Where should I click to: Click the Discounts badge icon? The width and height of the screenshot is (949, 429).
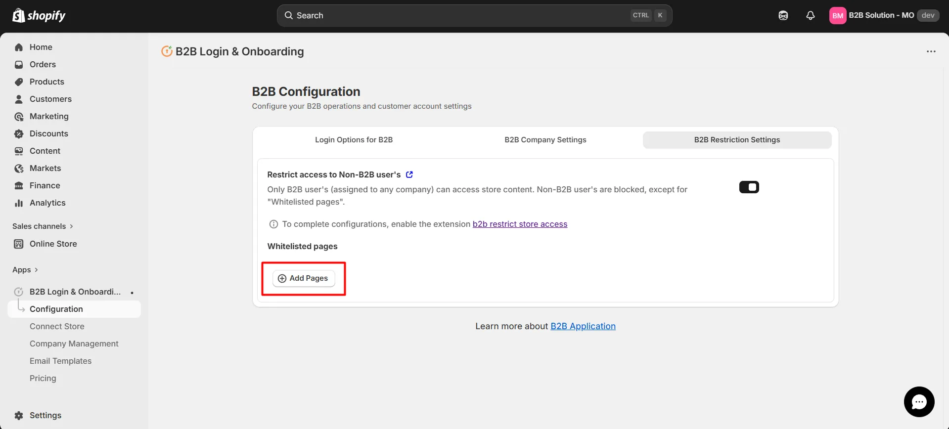(19, 133)
